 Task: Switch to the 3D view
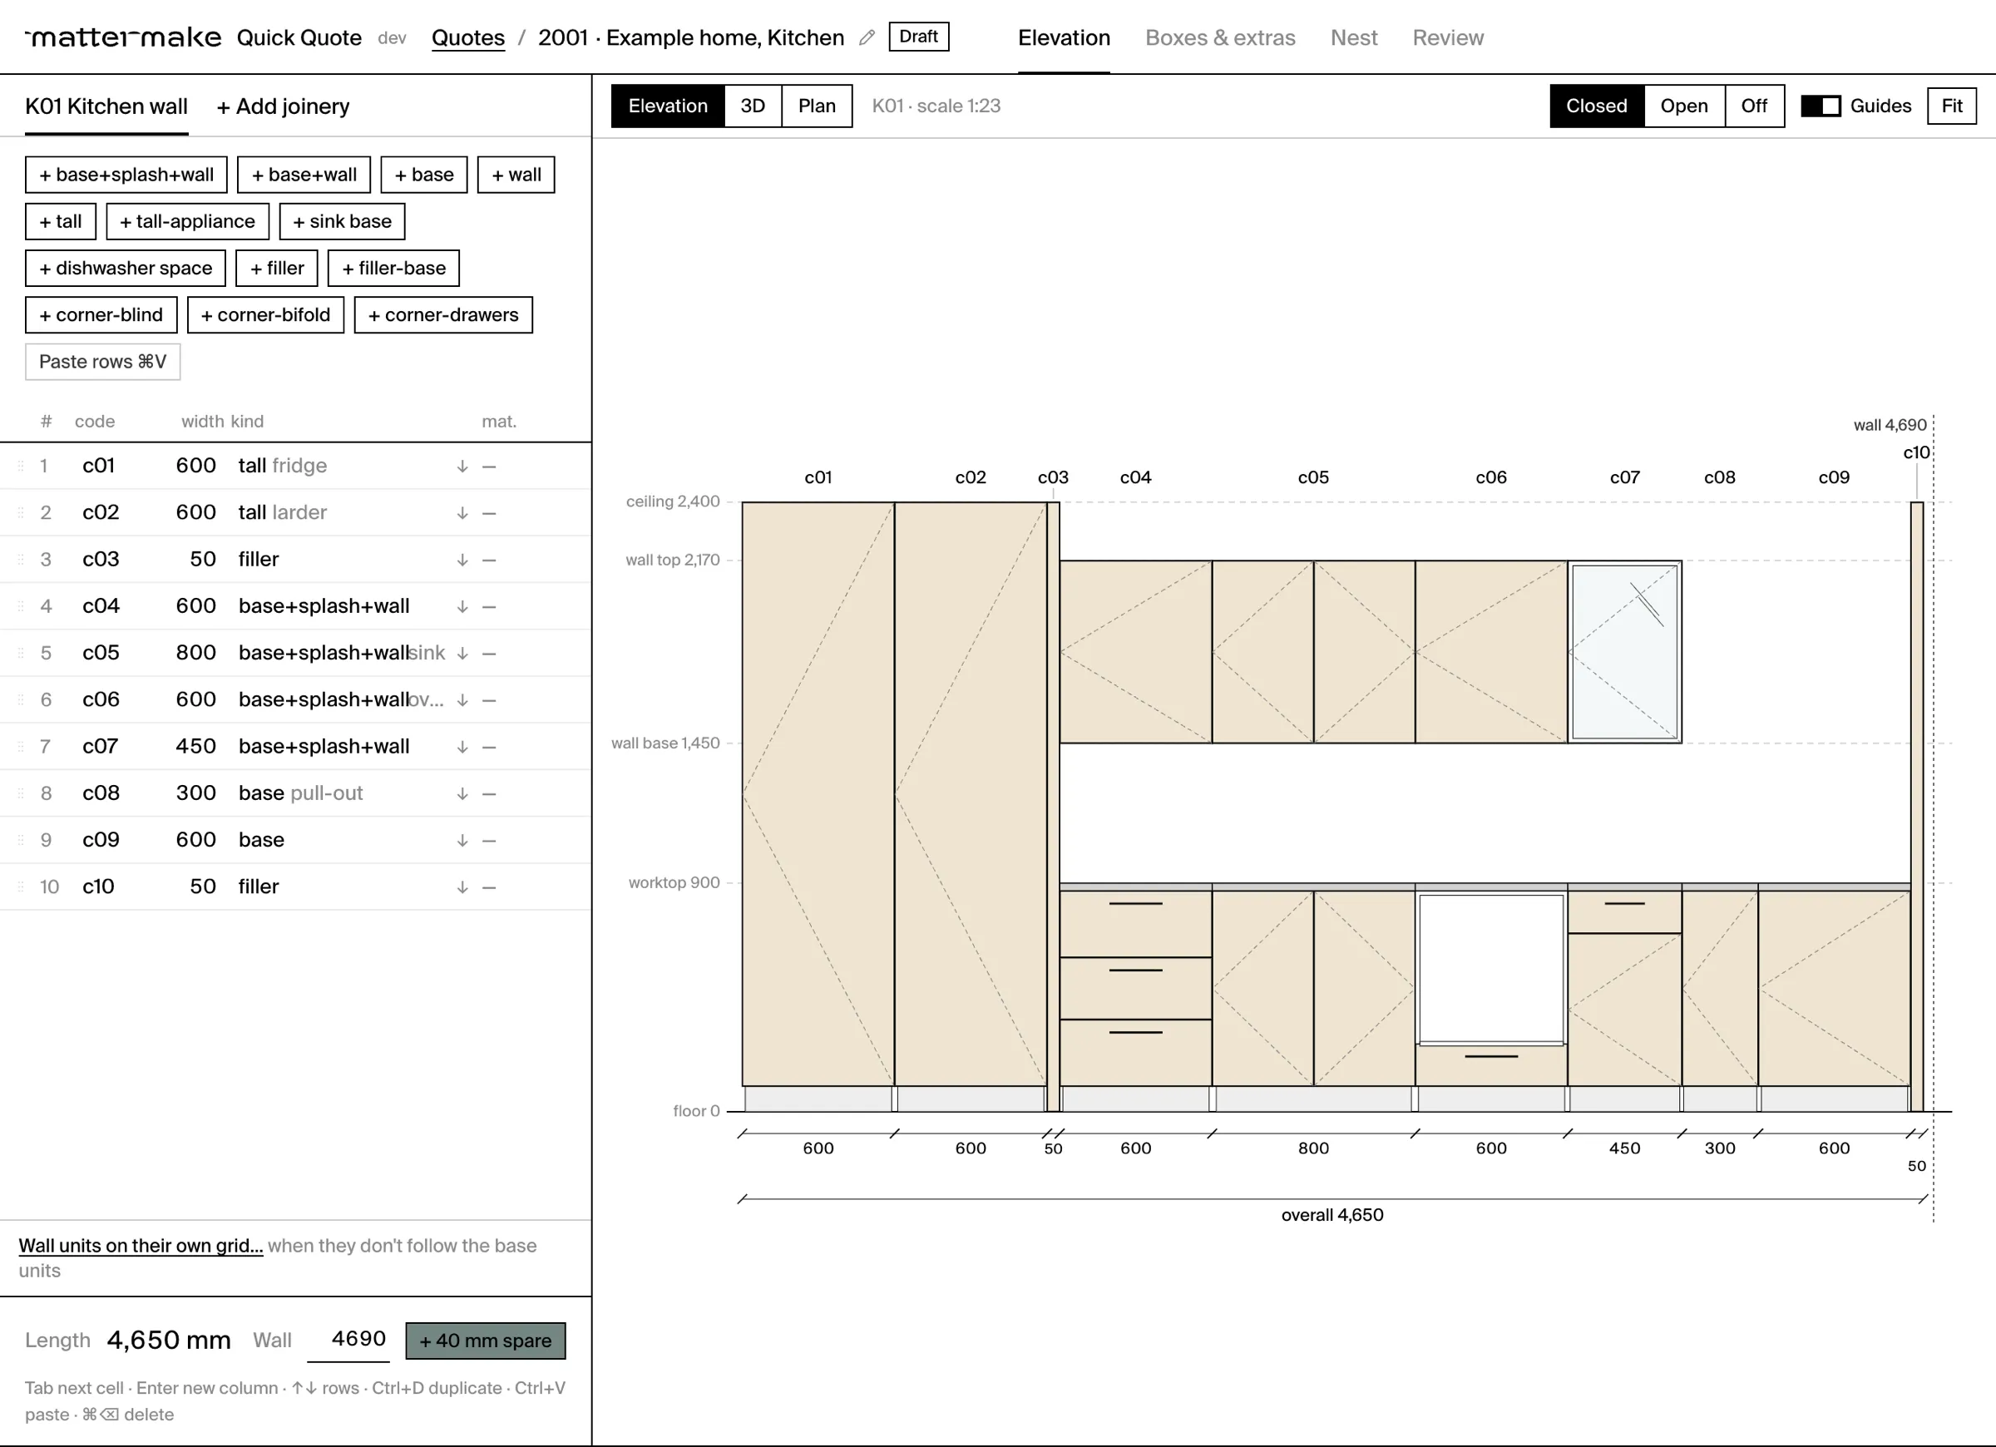point(753,106)
